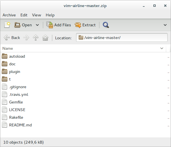Click the status bar '10 objects (249,6 kB)' text
Screen dimensions: 171x147
point(24,142)
